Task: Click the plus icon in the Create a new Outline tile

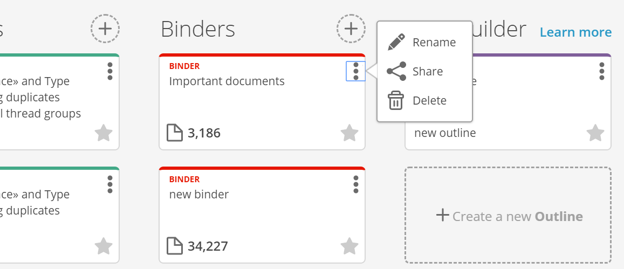Action: click(x=443, y=215)
